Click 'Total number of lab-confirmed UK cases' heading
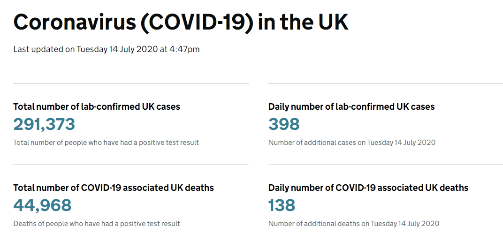The image size is (503, 249). coord(97,107)
